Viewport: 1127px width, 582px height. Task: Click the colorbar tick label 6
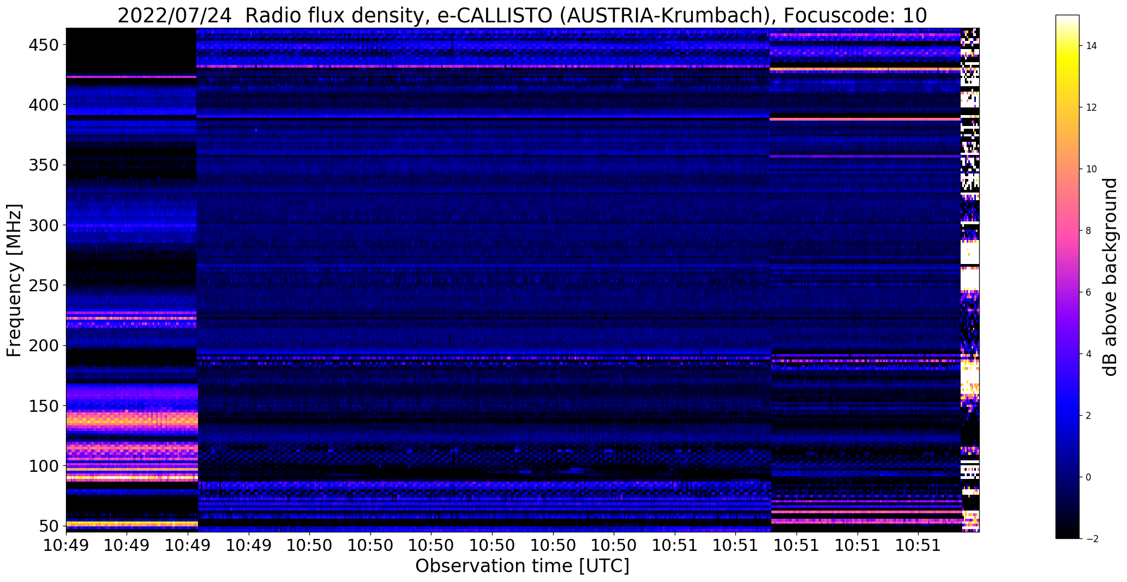(1088, 292)
